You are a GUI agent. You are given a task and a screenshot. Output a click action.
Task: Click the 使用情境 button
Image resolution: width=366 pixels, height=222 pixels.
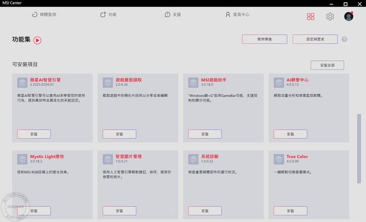(x=265, y=39)
